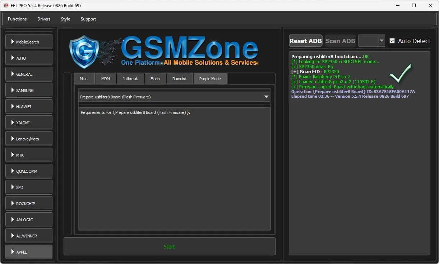This screenshot has height=264, width=439.
Task: Click the Scan ADB button
Action: [340, 41]
